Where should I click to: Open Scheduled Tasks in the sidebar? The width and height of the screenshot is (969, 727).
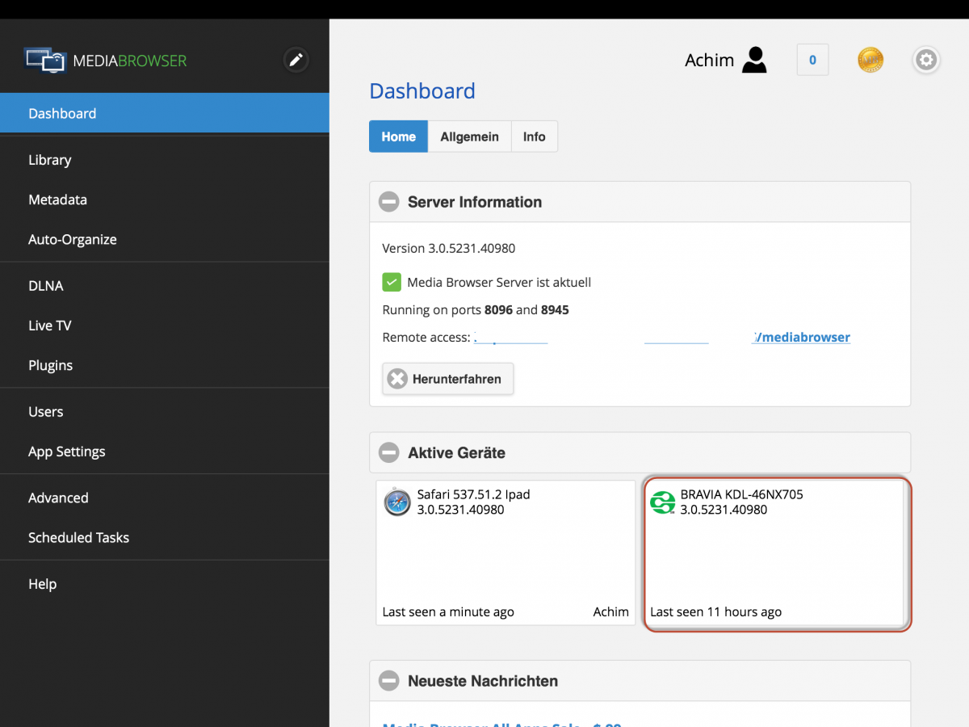pos(78,537)
